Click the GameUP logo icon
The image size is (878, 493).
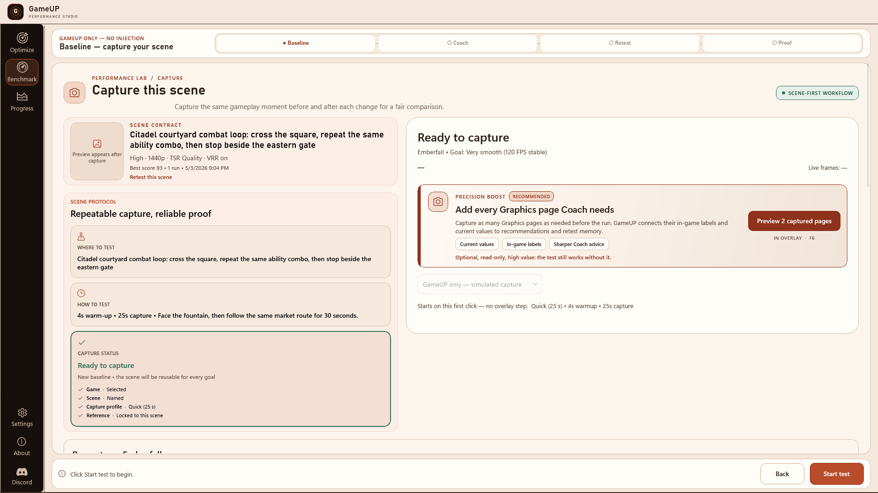click(16, 12)
